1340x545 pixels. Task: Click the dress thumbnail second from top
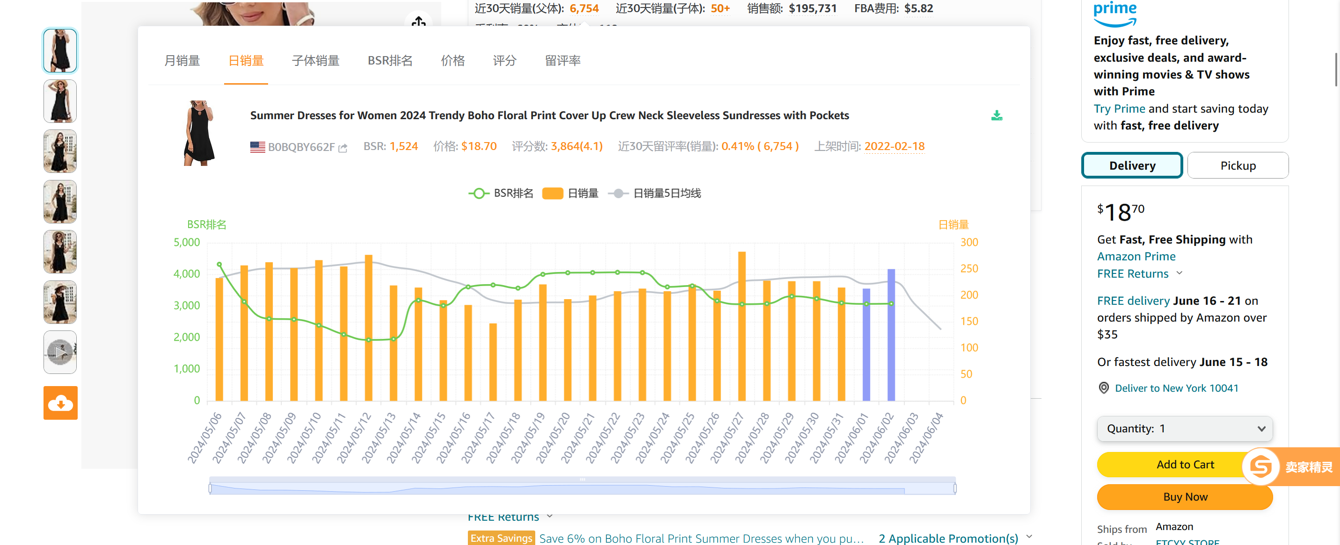pyautogui.click(x=60, y=97)
